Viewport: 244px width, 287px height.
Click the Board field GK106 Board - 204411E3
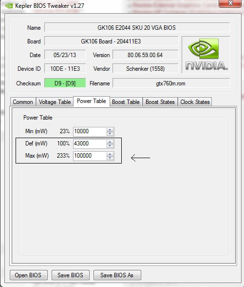click(111, 41)
